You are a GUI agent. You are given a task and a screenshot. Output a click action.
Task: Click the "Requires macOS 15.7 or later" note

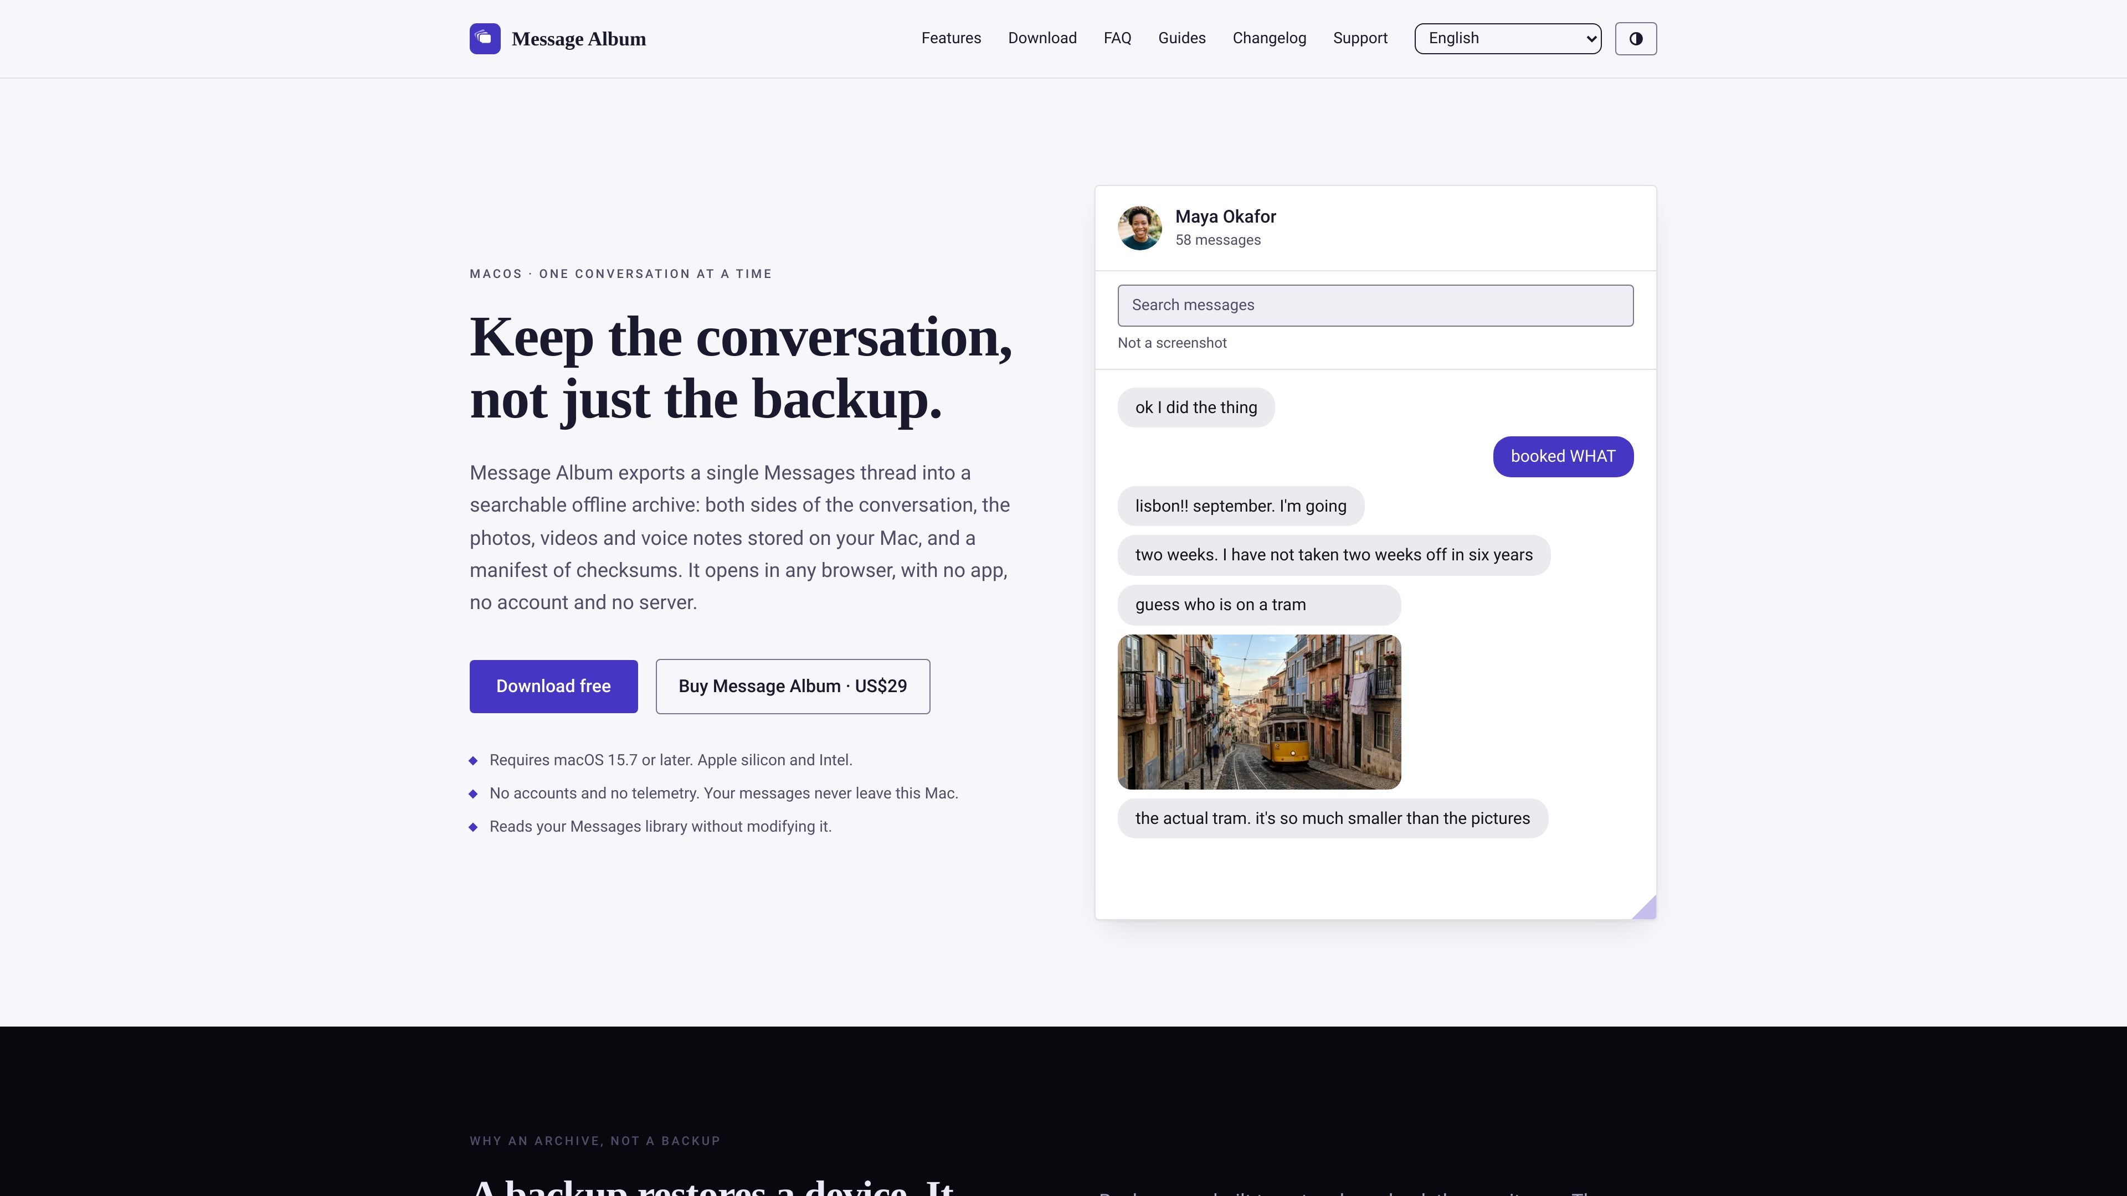pyautogui.click(x=670, y=760)
